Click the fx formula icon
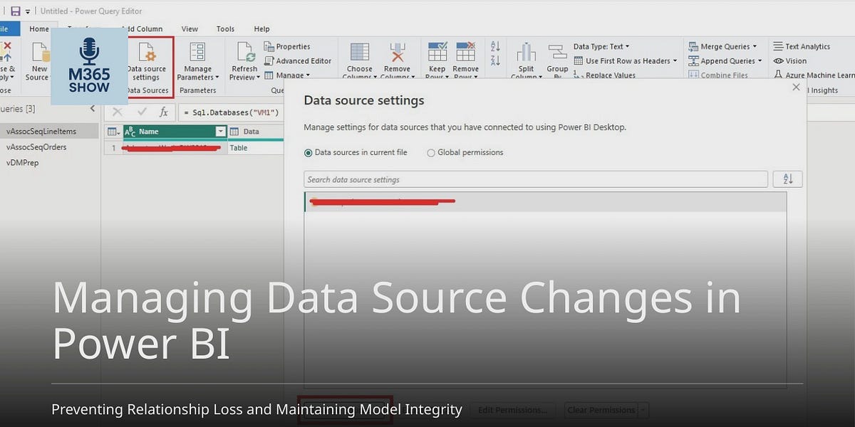Image resolution: width=855 pixels, height=427 pixels. [163, 112]
